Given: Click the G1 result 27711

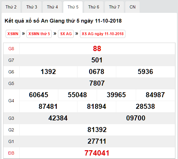Looking at the screenshot, I should (97, 141).
